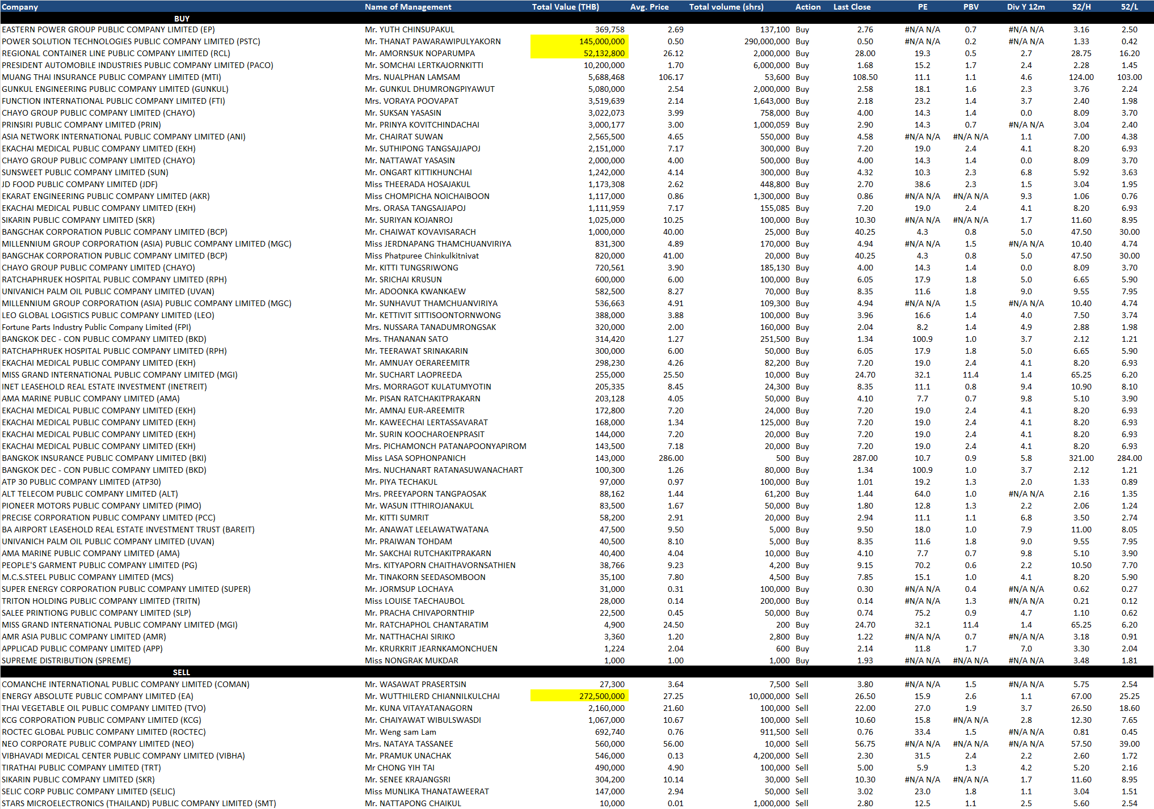Click the 52/H column header
This screenshot has height=809, width=1154.
click(1081, 7)
